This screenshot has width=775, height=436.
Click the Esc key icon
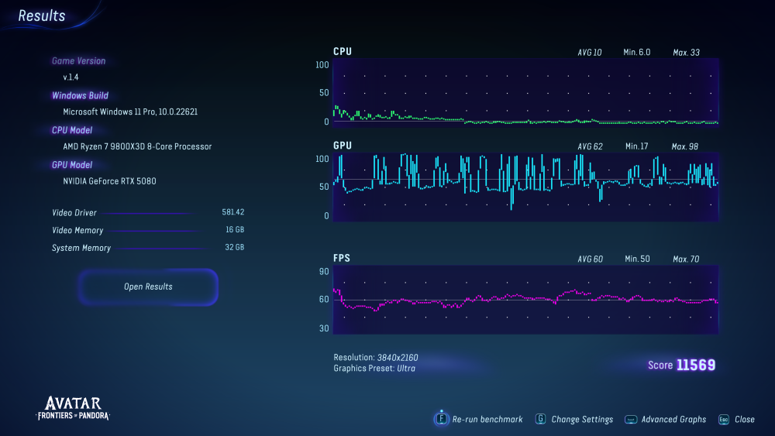(x=723, y=419)
